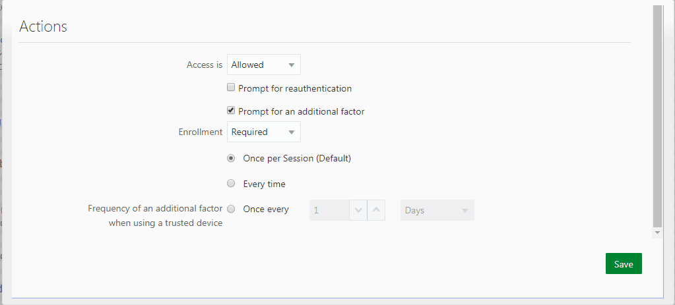675x305 pixels.
Task: Select the Once per Session (Default) radio button
Action: [231, 158]
